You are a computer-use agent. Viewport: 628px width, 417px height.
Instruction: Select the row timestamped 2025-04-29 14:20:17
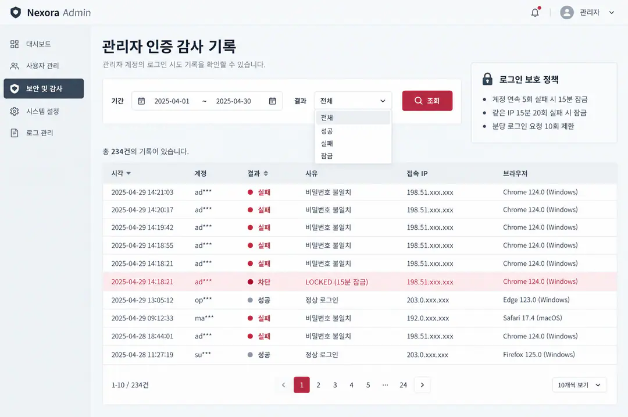360,210
